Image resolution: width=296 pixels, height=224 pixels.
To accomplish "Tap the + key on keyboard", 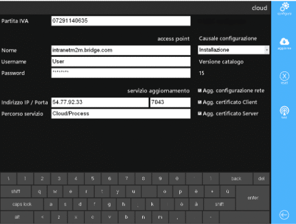I will tap(212, 192).
